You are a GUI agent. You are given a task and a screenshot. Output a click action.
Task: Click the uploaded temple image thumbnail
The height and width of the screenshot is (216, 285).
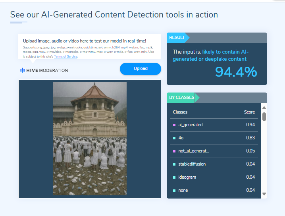(90, 139)
